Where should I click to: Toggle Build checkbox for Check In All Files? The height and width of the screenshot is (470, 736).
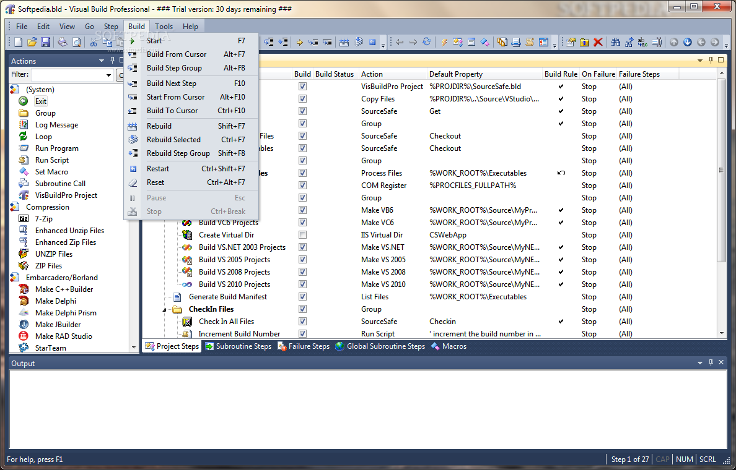(303, 322)
